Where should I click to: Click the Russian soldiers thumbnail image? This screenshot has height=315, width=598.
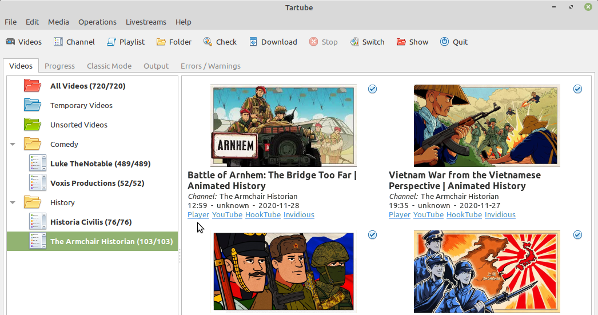284,271
